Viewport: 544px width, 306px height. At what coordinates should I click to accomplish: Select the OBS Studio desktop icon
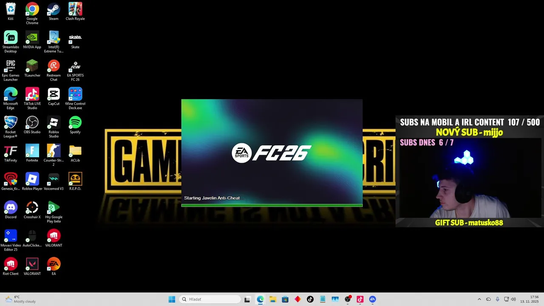tap(32, 125)
